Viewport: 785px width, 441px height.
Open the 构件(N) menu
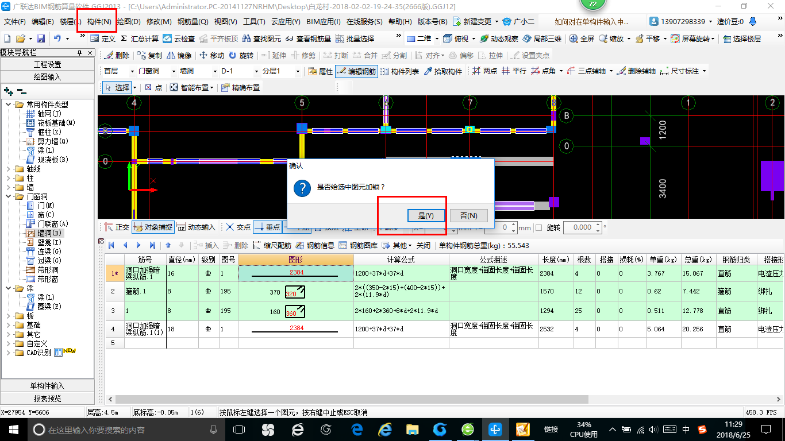[x=99, y=22]
